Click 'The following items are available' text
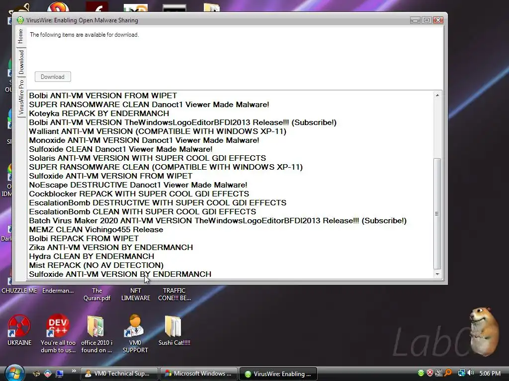This screenshot has width=509, height=381. click(x=85, y=35)
